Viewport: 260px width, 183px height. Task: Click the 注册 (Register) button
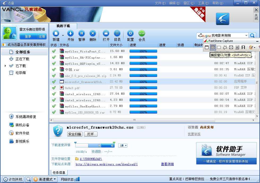click(42, 37)
